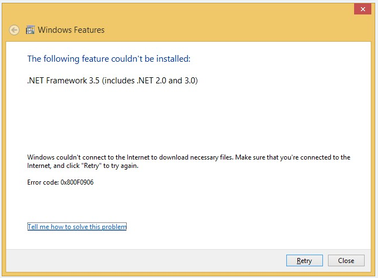Click the heading "The following feature couldn't be installed"

pyautogui.click(x=109, y=58)
